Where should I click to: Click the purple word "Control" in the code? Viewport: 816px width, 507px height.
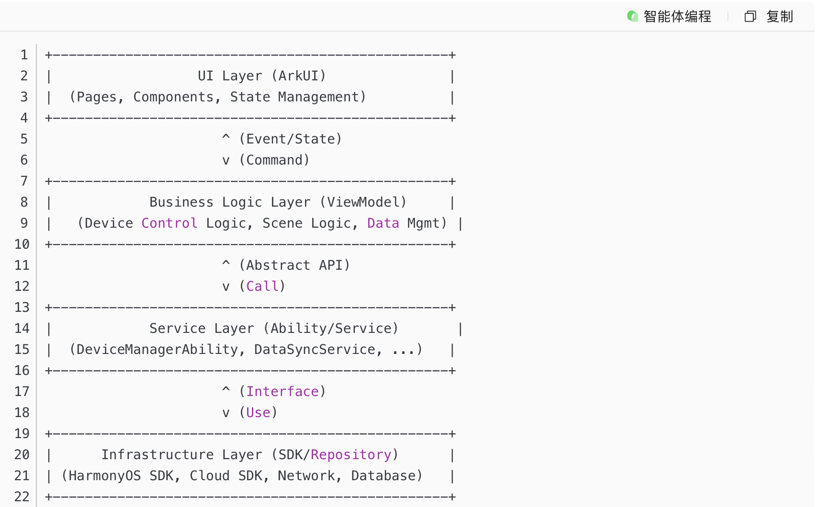pos(169,223)
